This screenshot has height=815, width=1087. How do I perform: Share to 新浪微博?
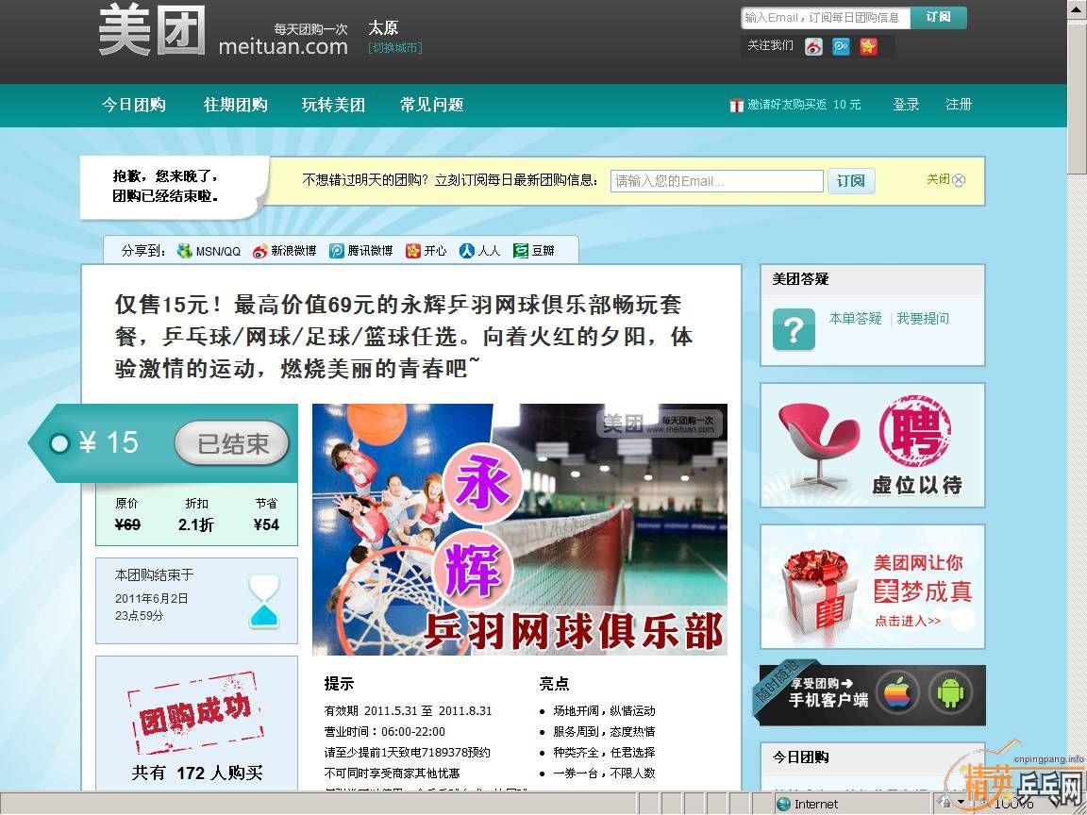coord(284,251)
